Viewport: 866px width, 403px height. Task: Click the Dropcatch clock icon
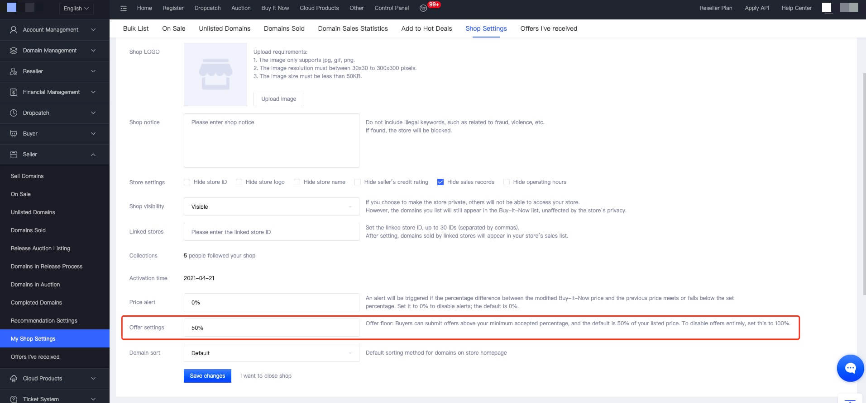pyautogui.click(x=14, y=113)
